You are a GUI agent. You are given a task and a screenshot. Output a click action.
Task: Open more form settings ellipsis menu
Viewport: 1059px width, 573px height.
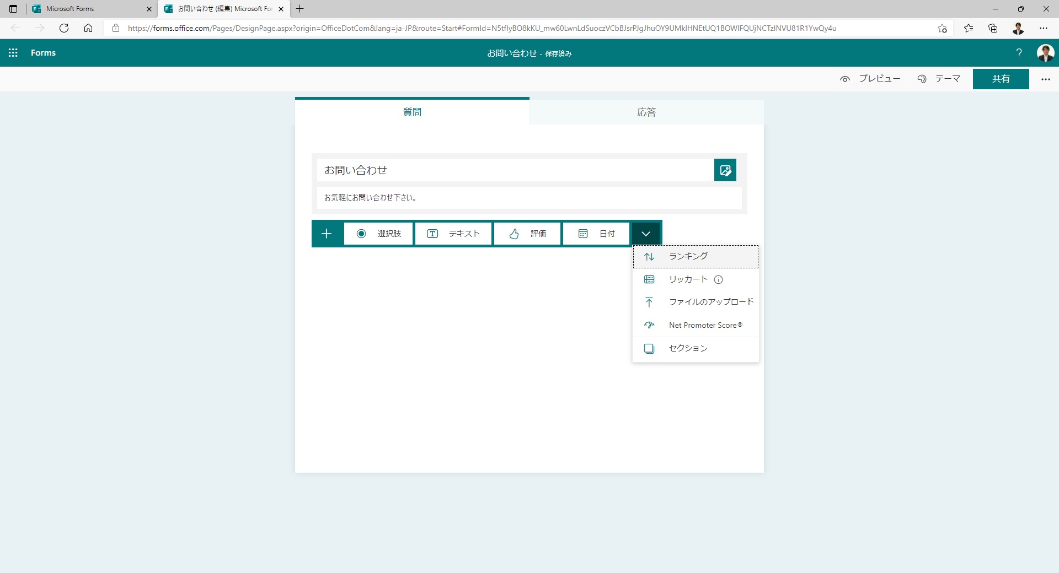[x=1045, y=79]
